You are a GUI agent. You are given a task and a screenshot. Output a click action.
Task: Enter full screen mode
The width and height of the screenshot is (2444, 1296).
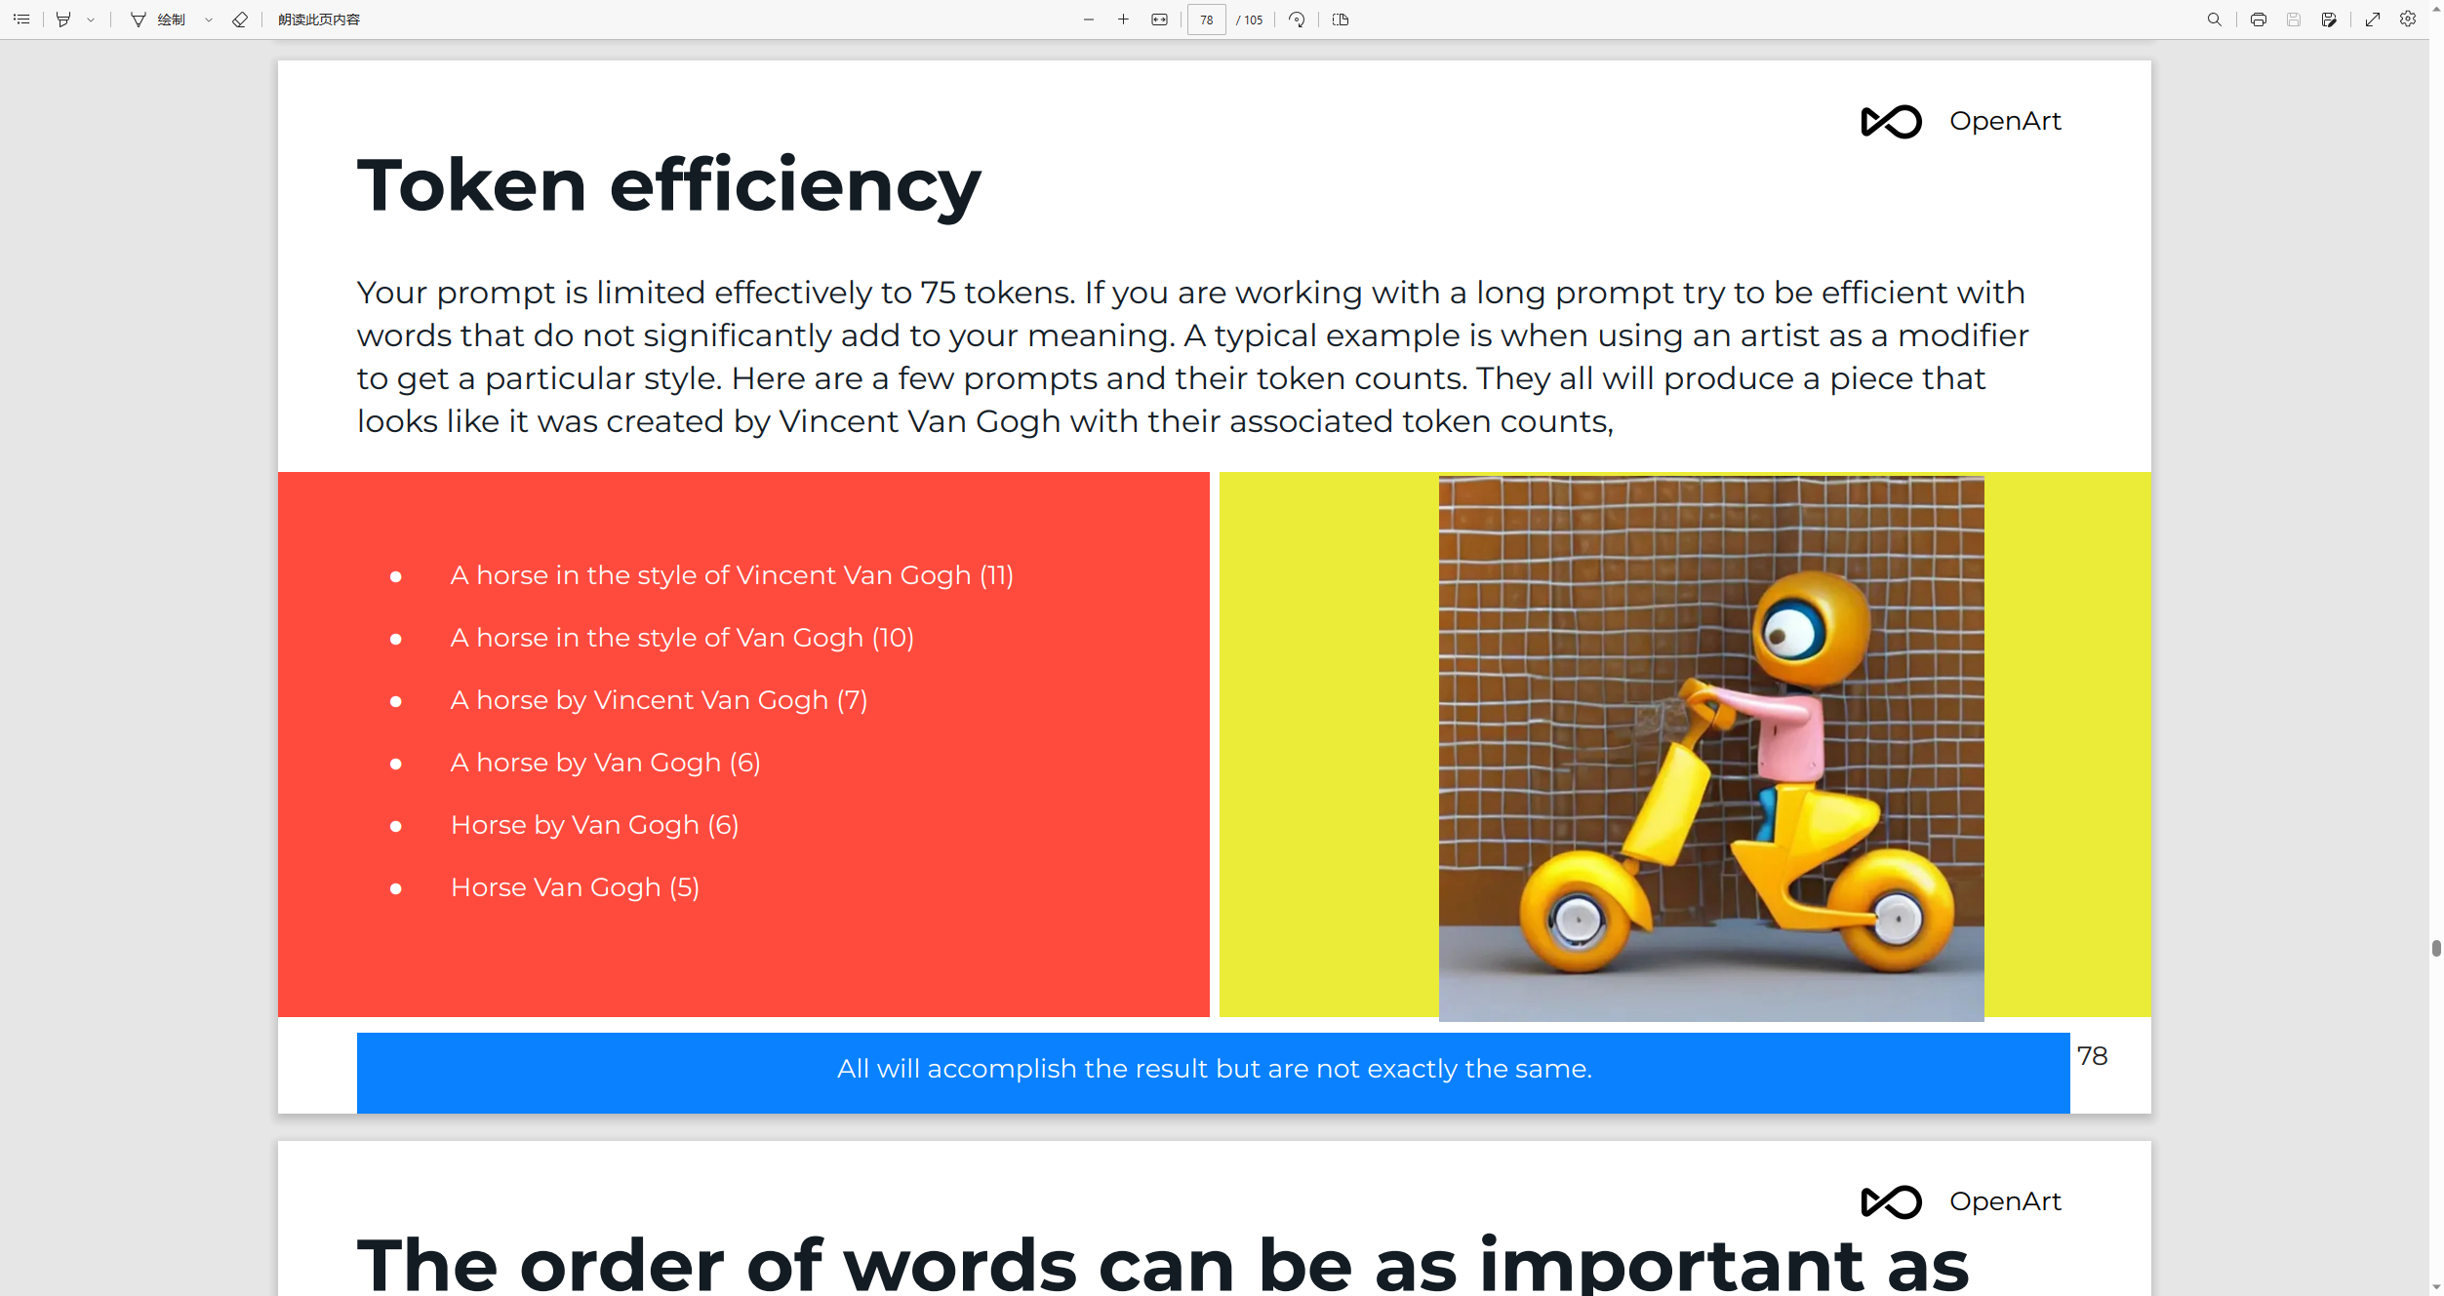[2373, 20]
